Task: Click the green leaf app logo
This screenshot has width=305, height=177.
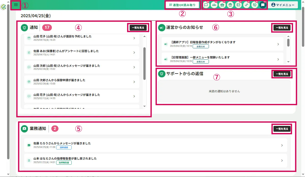Action: (x=4, y=8)
